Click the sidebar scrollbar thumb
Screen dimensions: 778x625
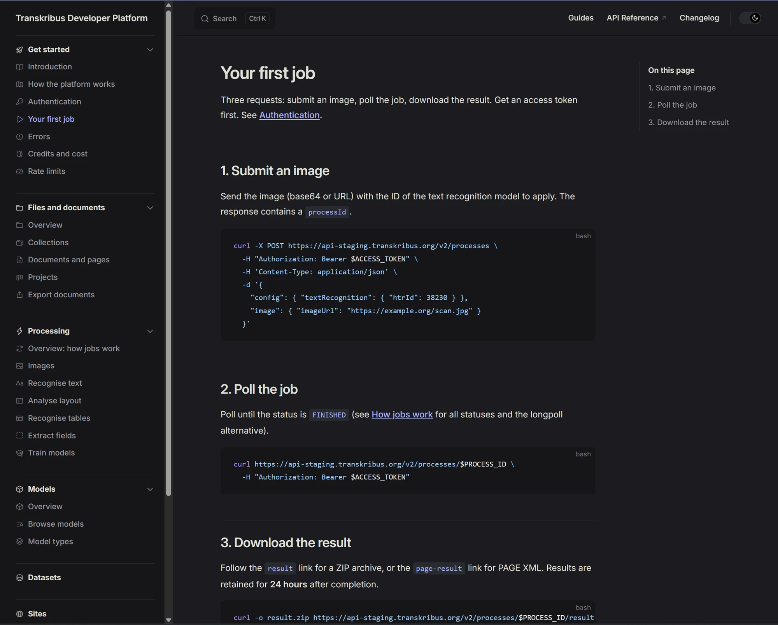(x=168, y=253)
